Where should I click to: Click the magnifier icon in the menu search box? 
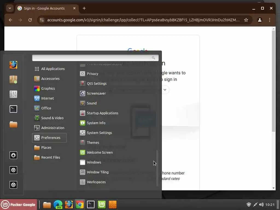coord(153,58)
